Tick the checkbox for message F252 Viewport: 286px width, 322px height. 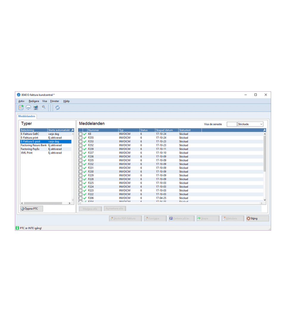pyautogui.click(x=80, y=145)
